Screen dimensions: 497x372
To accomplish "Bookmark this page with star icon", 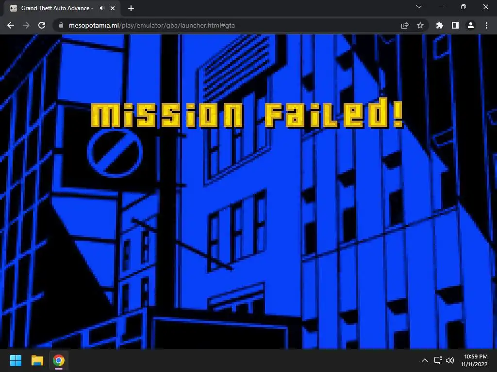I will [420, 25].
